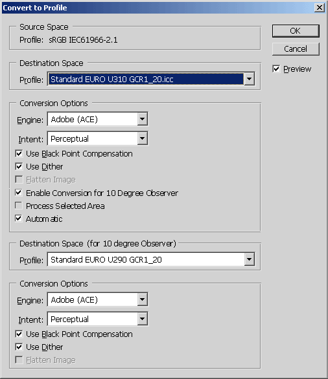Toggle the first Use Dither checkbox
Viewport: 328px width, 379px height.
(x=19, y=166)
